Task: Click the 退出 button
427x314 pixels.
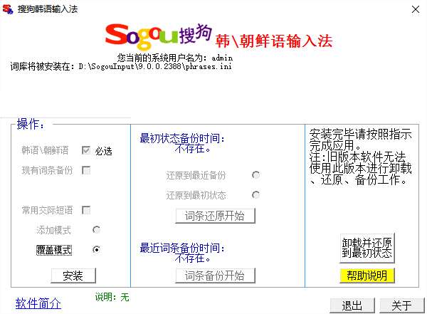Action: pyautogui.click(x=352, y=305)
